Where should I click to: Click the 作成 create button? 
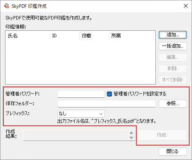coord(162,135)
